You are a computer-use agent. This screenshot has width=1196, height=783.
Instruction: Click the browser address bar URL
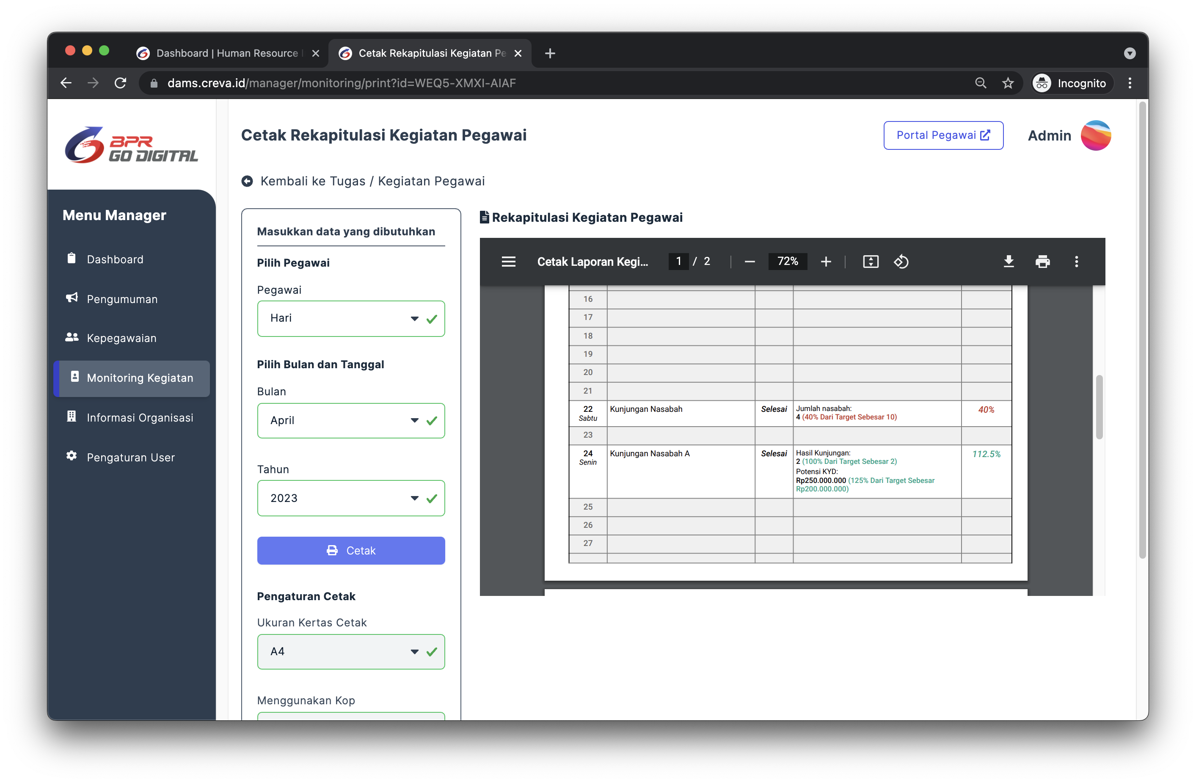341,83
